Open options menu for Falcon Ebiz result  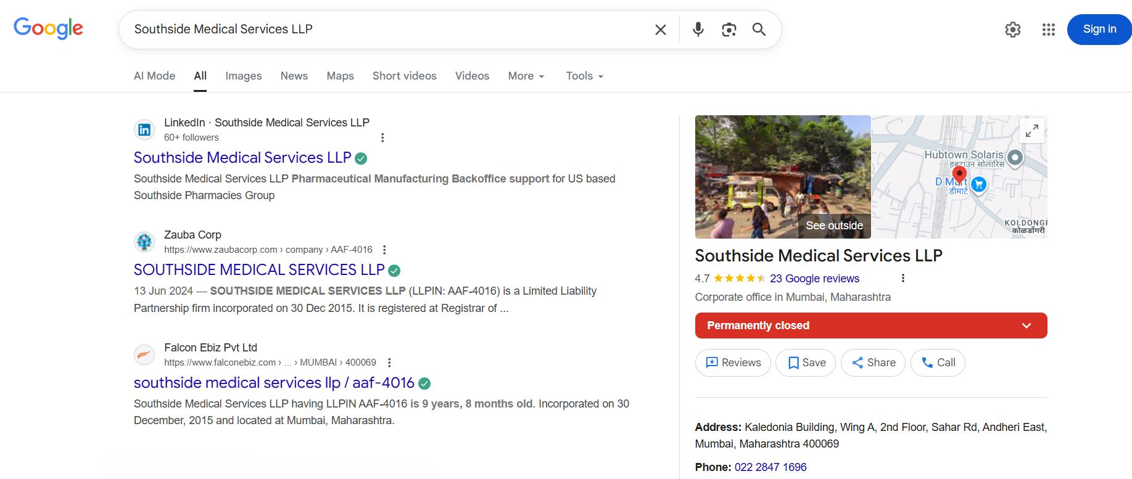(x=389, y=362)
